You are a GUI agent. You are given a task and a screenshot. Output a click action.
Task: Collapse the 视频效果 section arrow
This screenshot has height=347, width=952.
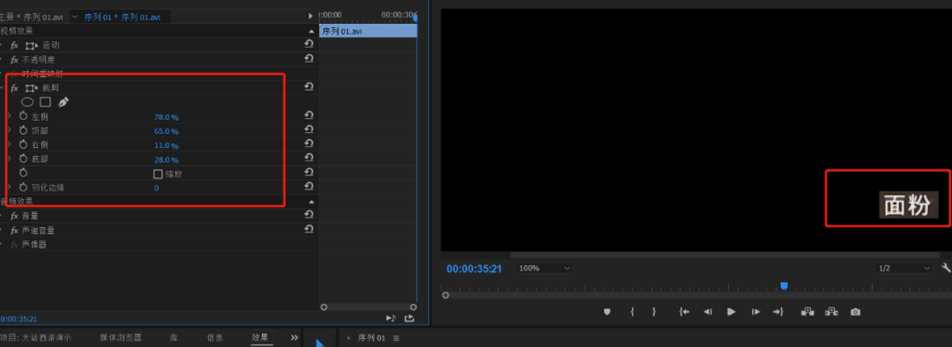pyautogui.click(x=311, y=32)
